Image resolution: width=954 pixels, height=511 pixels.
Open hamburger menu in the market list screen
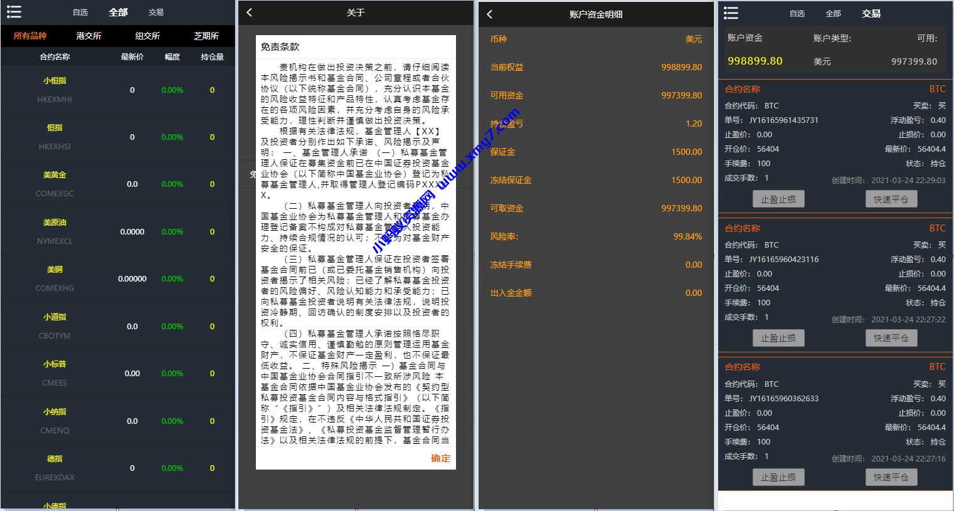(14, 12)
